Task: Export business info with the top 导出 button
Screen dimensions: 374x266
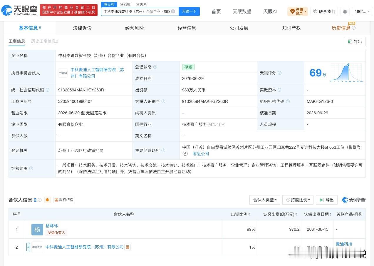Action: coord(355,41)
